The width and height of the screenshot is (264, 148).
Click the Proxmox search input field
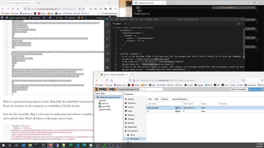151,90
